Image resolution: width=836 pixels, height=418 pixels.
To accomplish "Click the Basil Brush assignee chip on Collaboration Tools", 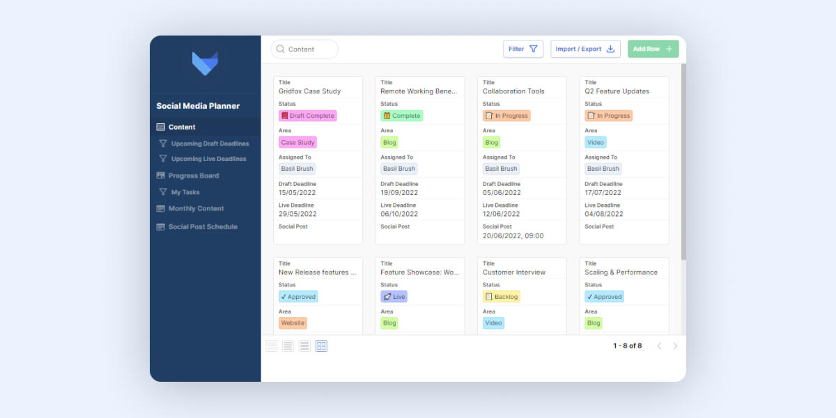I will point(500,168).
